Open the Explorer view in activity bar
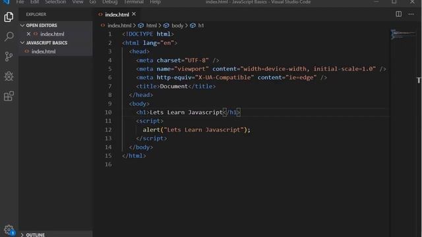Viewport: 422px width, 237px height. click(9, 17)
